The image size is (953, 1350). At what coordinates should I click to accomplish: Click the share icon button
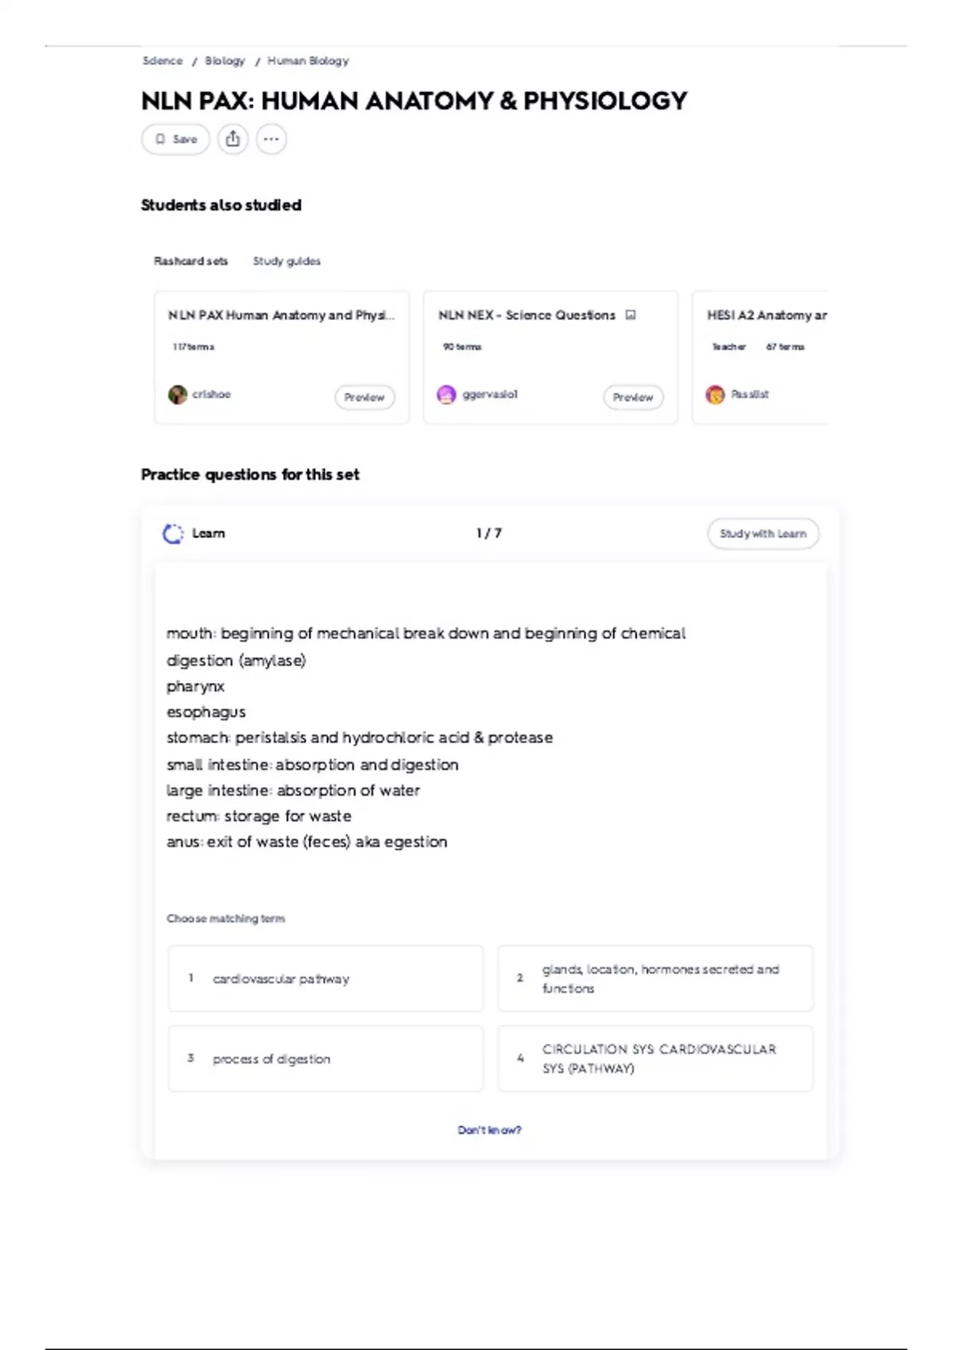233,139
